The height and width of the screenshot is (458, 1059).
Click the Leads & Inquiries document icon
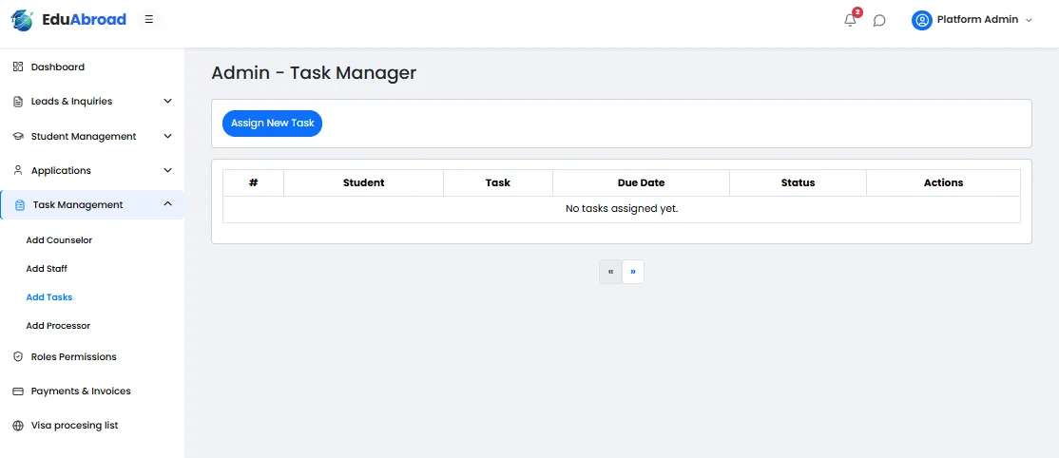[18, 102]
